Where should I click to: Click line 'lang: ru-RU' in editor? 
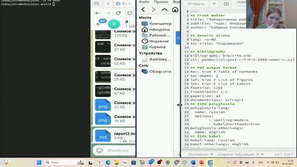coord(203,39)
